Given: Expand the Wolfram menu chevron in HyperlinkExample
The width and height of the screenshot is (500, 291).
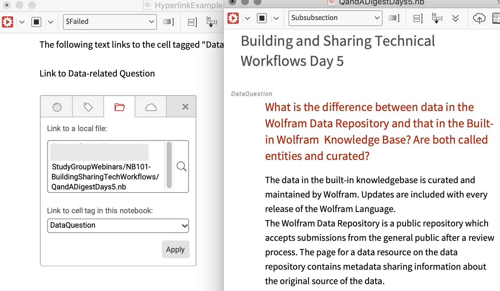Looking at the screenshot, I should (x=22, y=22).
